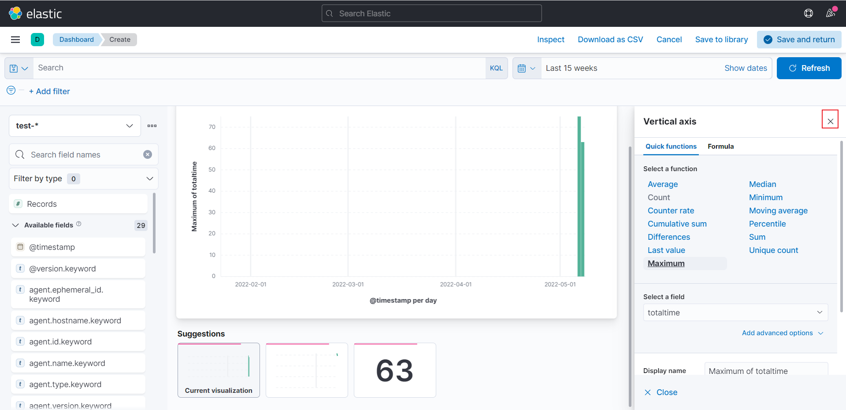Select the Current visualization suggestion
Image resolution: width=846 pixels, height=410 pixels.
click(x=219, y=370)
